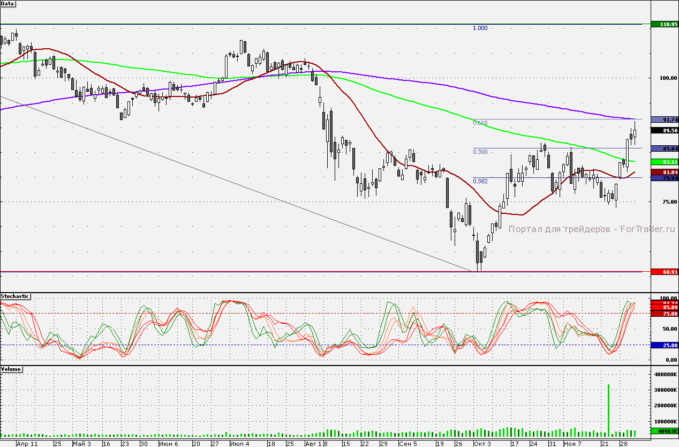Select the red 60.91 support price tag
The width and height of the screenshot is (679, 447).
pos(664,272)
